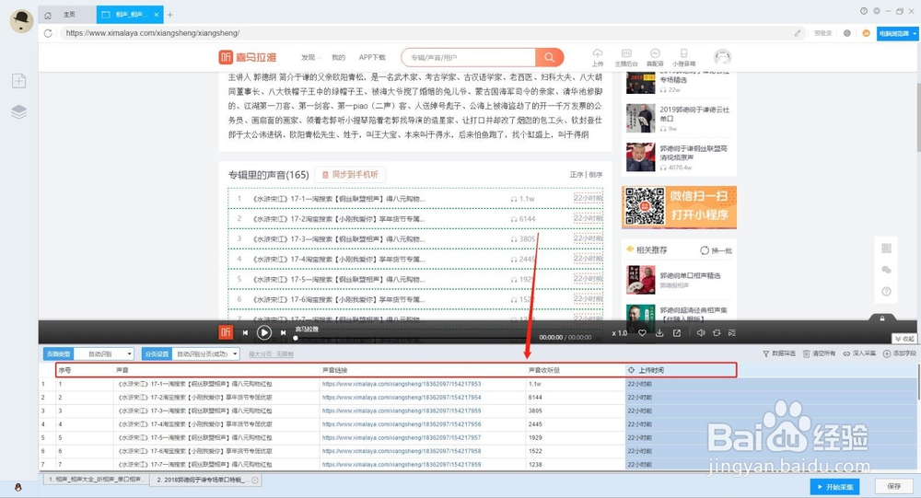This screenshot has width=921, height=498.
Task: Collapse panel with 收起 button
Action: (904, 339)
